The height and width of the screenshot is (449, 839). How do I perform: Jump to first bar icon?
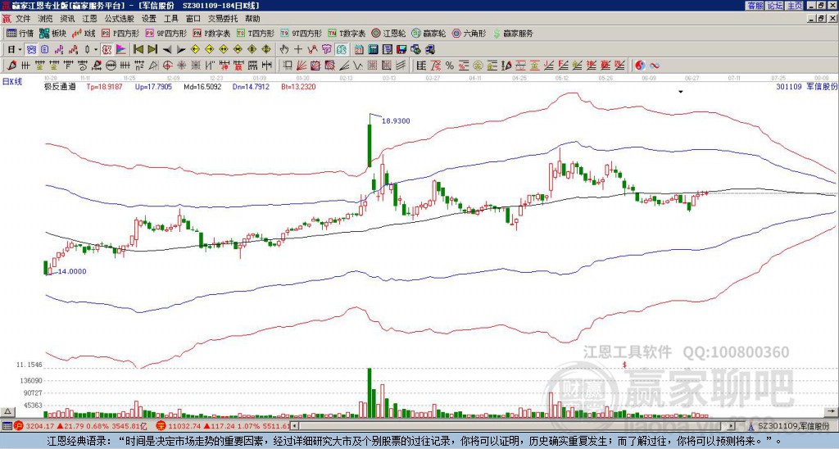[138, 50]
